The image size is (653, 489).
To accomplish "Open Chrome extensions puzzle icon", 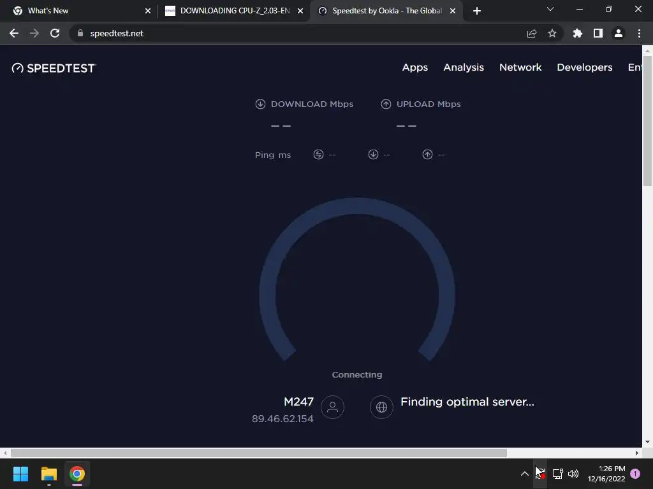I will (x=577, y=33).
